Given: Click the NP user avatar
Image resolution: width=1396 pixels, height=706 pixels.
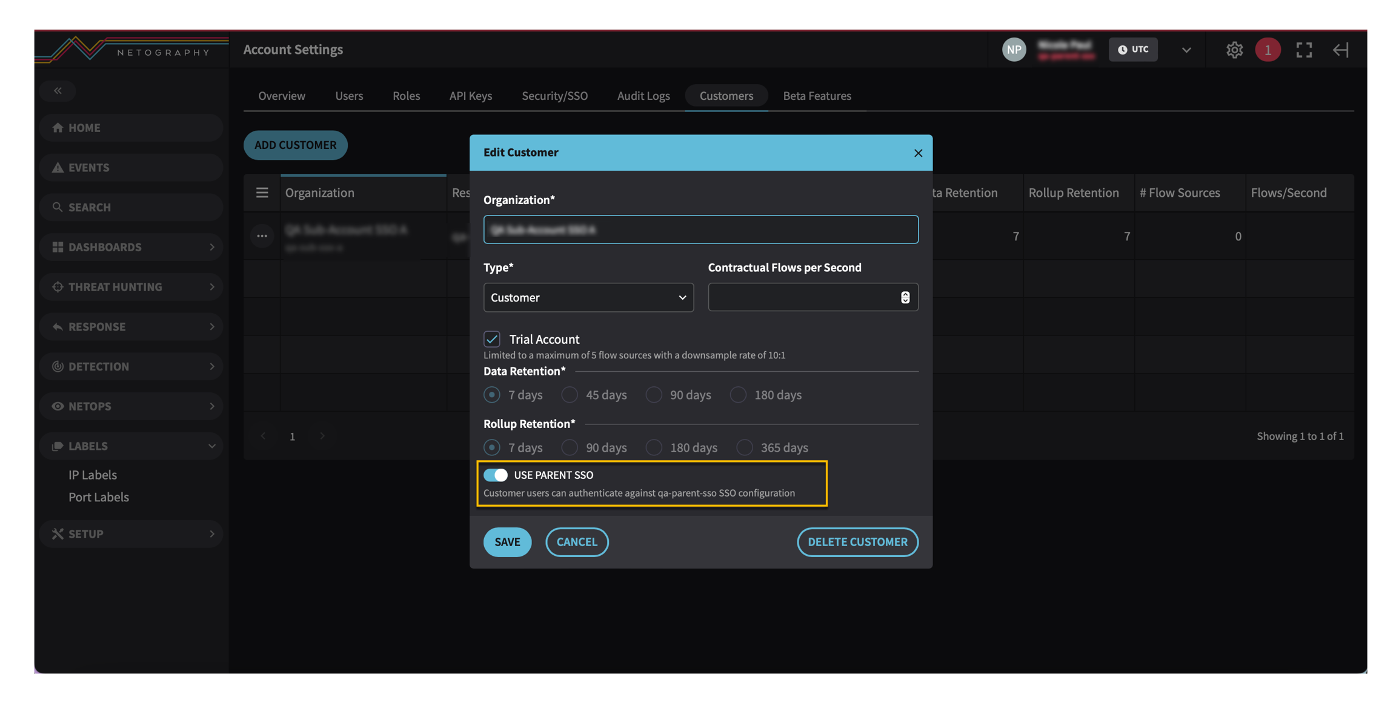Looking at the screenshot, I should [x=1014, y=50].
